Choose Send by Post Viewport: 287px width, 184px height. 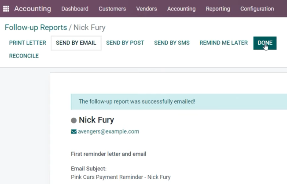click(x=125, y=43)
